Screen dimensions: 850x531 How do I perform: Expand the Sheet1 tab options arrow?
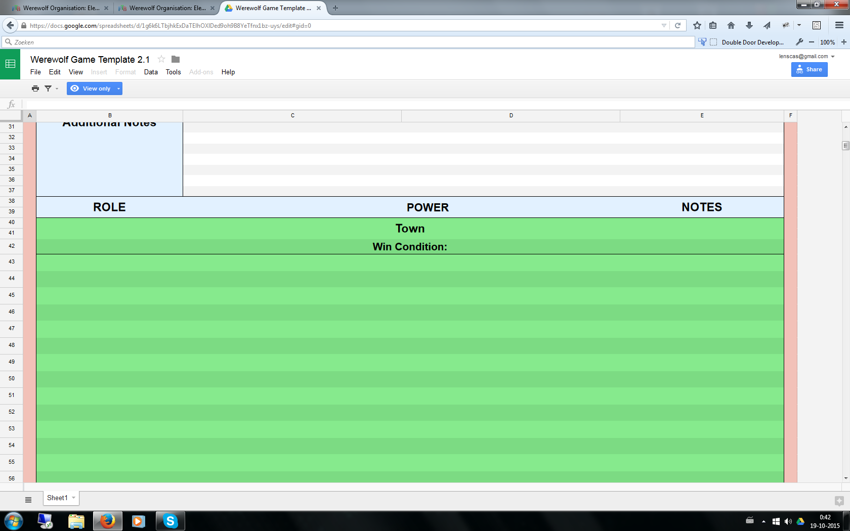click(x=74, y=498)
